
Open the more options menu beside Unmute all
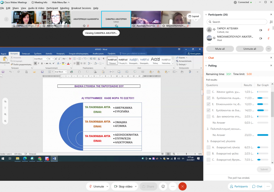pos(268,49)
